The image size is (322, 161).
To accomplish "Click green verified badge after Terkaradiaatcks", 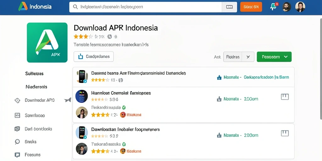I will 124,144.
